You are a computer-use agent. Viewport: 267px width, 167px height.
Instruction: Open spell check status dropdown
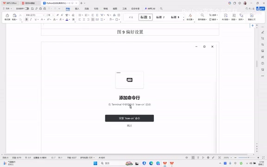pos(87,158)
